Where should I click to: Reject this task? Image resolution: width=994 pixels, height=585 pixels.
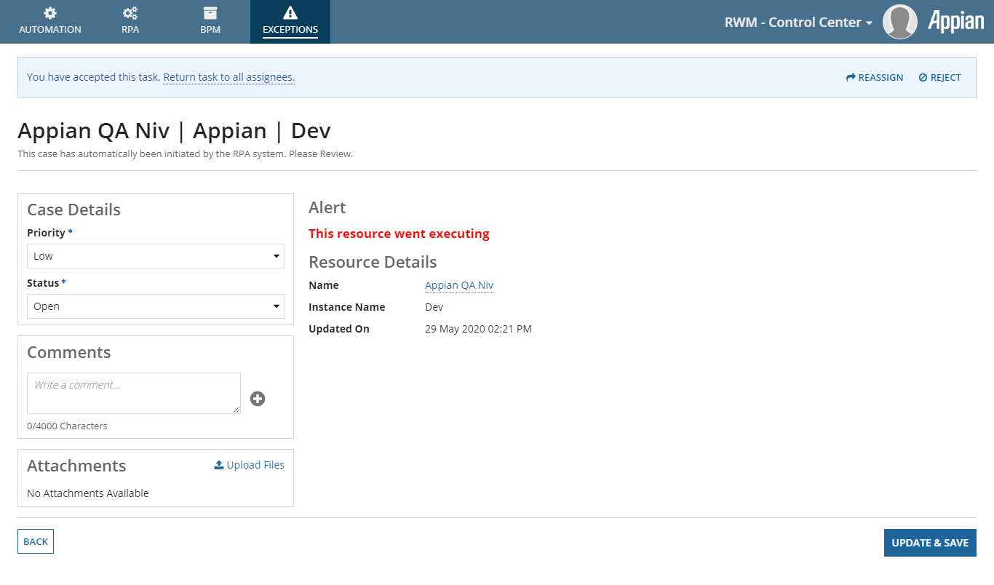(x=939, y=77)
